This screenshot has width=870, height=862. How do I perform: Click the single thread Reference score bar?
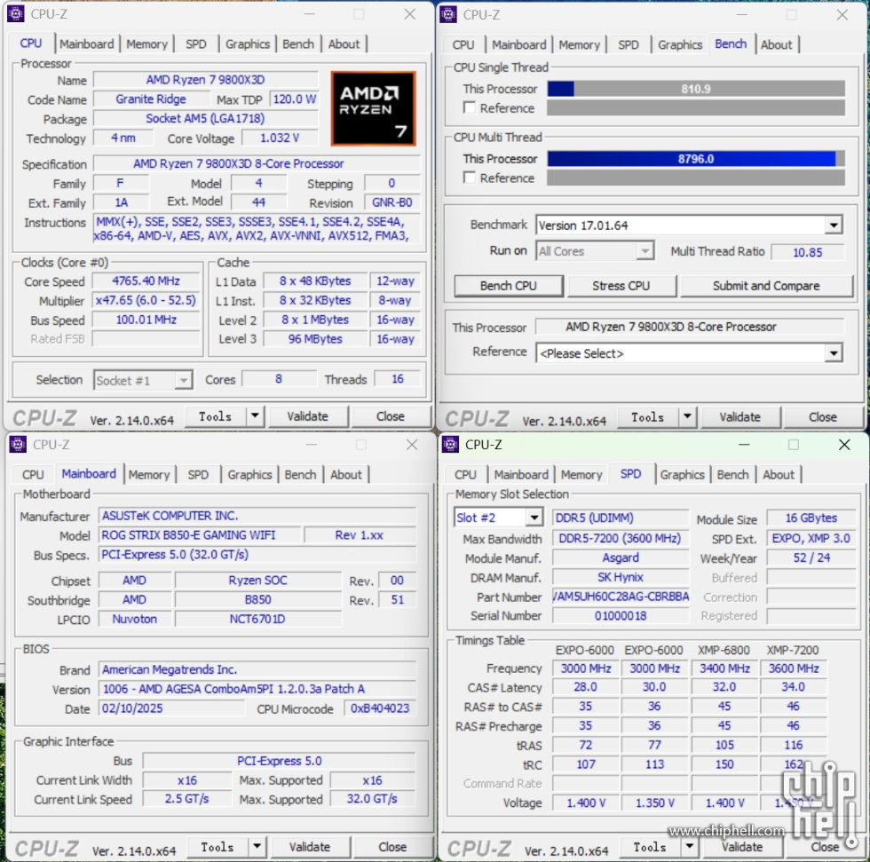pos(696,107)
